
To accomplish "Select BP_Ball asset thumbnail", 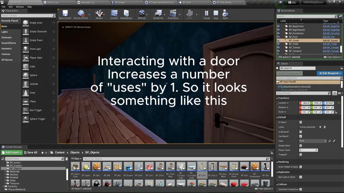I will pos(97,167).
